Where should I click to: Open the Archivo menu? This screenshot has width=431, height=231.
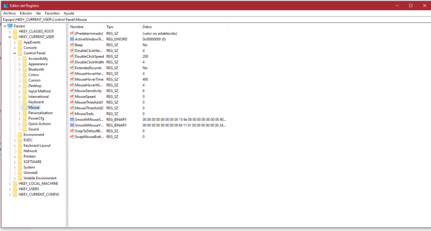9,13
